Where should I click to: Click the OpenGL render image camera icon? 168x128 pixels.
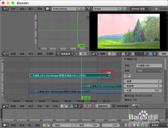point(133,106)
